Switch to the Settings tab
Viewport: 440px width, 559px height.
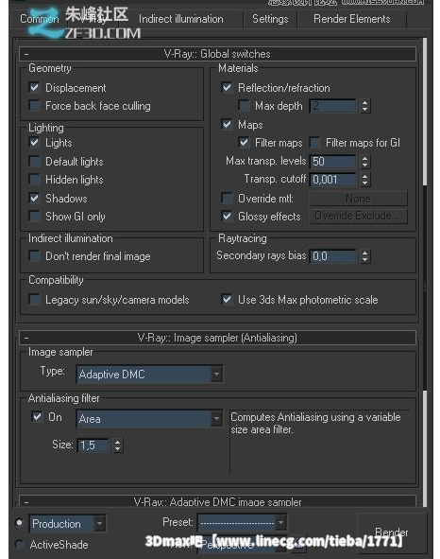click(270, 19)
